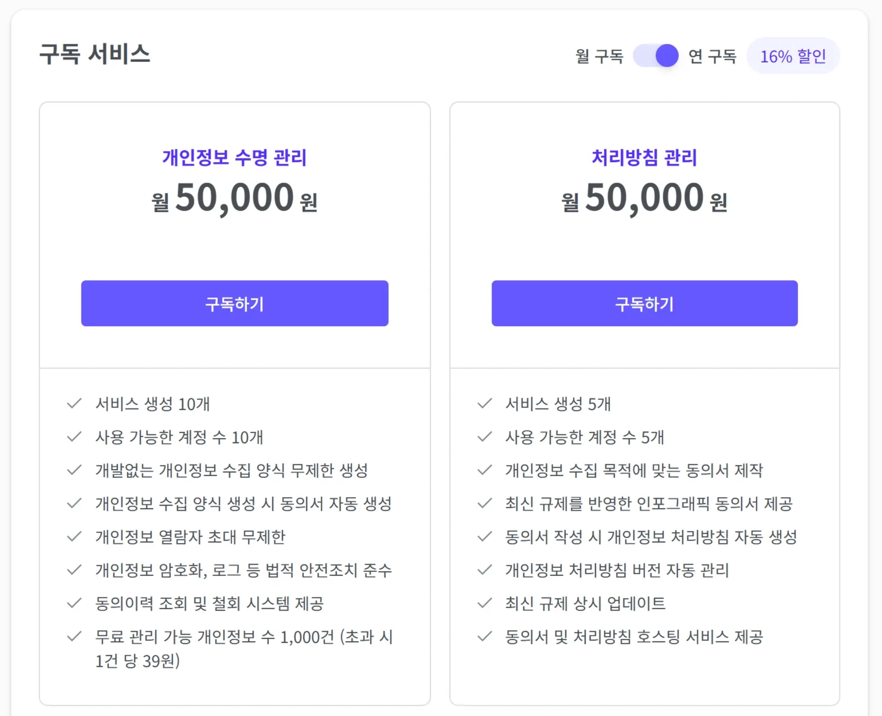The width and height of the screenshot is (882, 716).
Task: Click checkmark beside 최신 규제 상시 업데이트
Action: coord(484,603)
